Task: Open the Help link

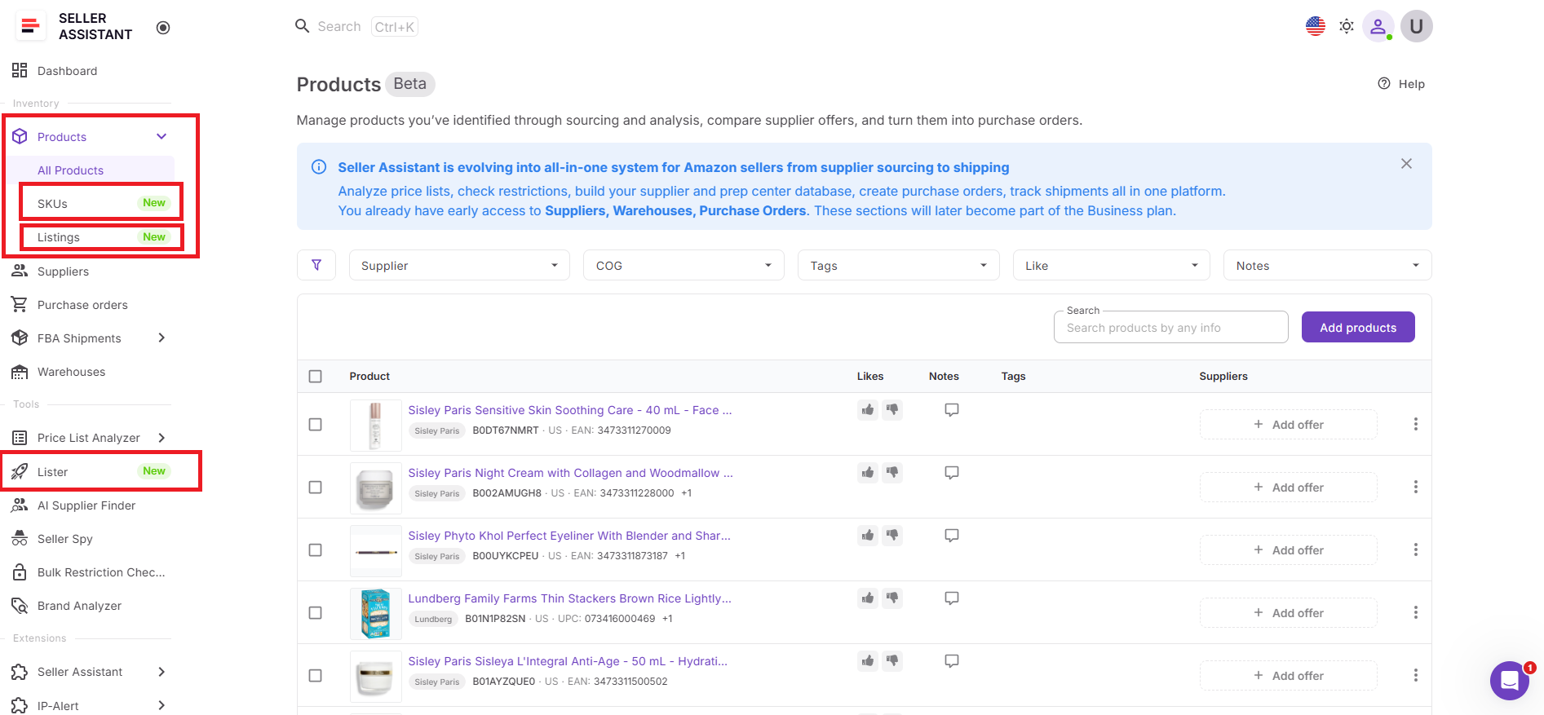Action: click(x=1401, y=84)
